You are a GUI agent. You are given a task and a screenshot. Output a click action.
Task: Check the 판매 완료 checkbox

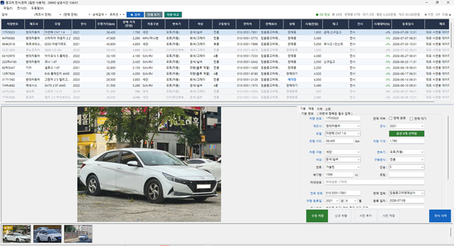click(390, 118)
